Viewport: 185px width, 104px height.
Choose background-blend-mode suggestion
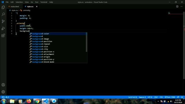coord(58,62)
